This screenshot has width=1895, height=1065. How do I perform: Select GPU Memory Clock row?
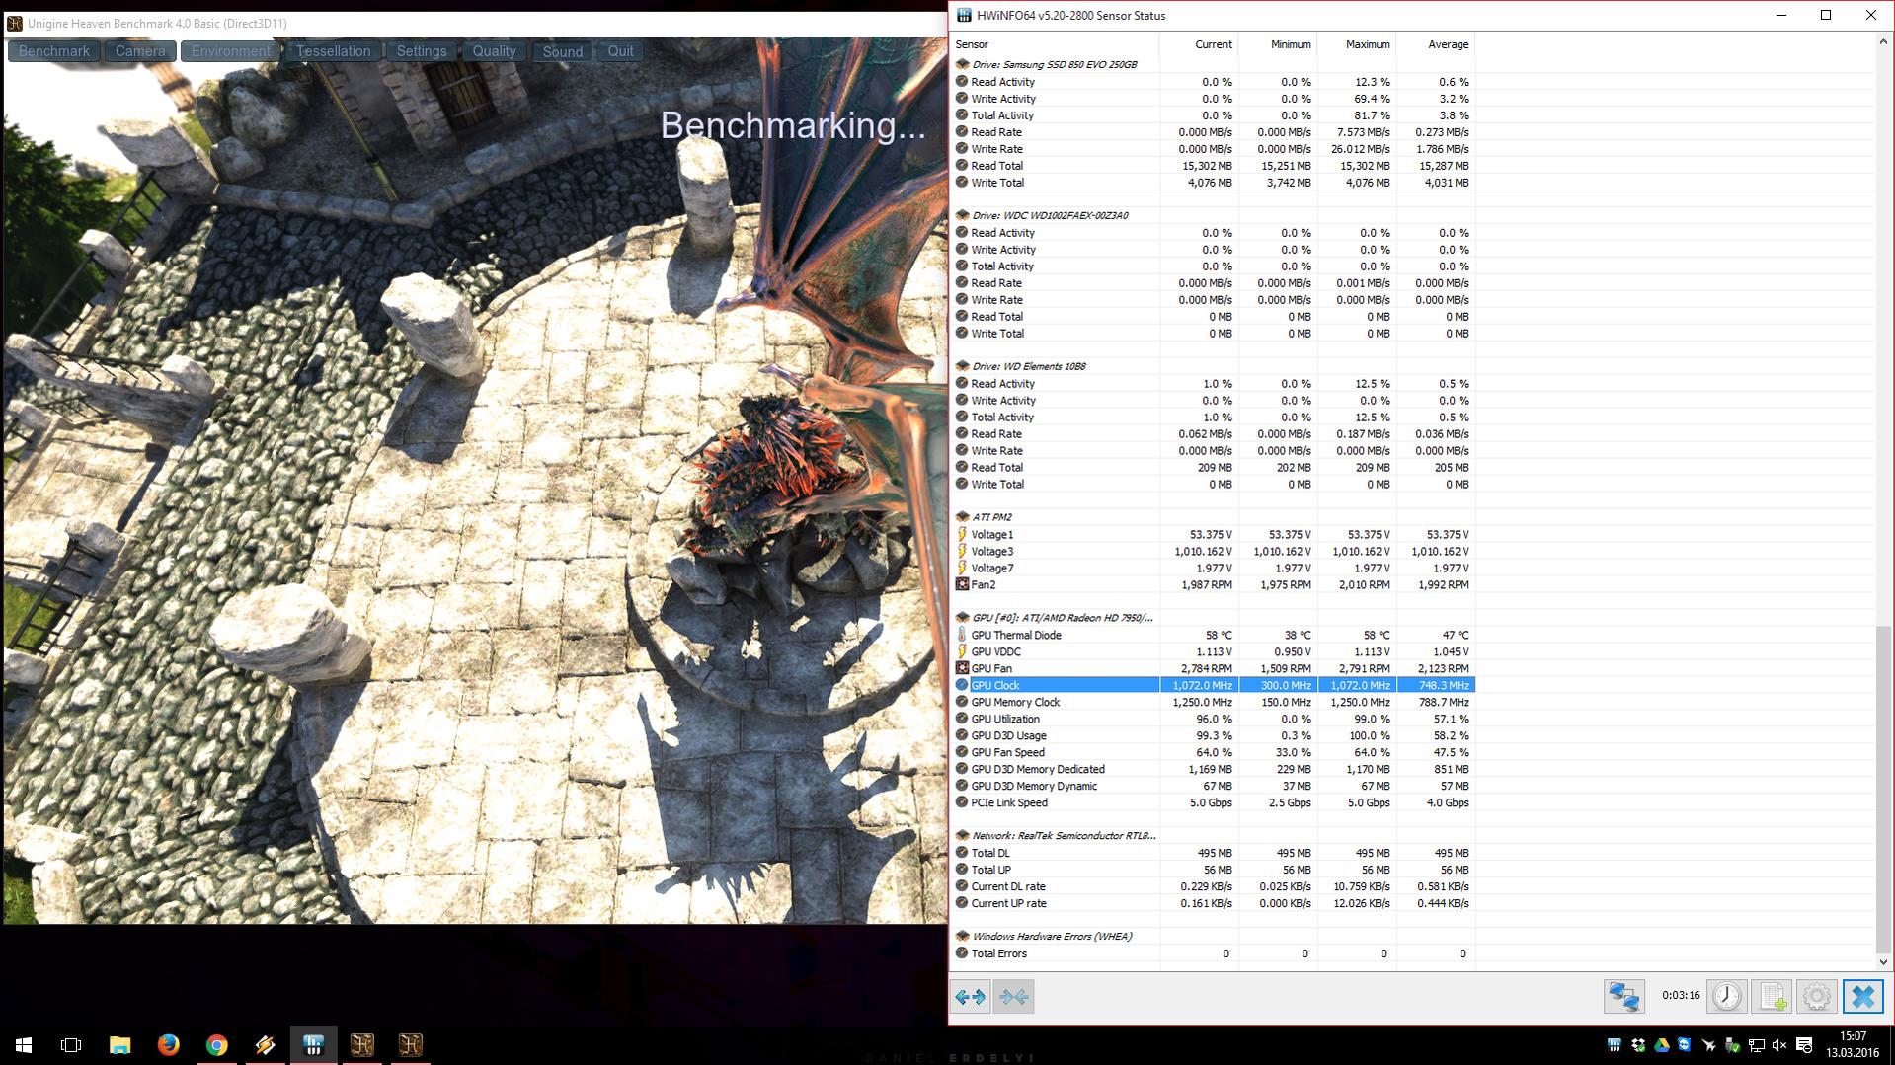coord(1214,702)
